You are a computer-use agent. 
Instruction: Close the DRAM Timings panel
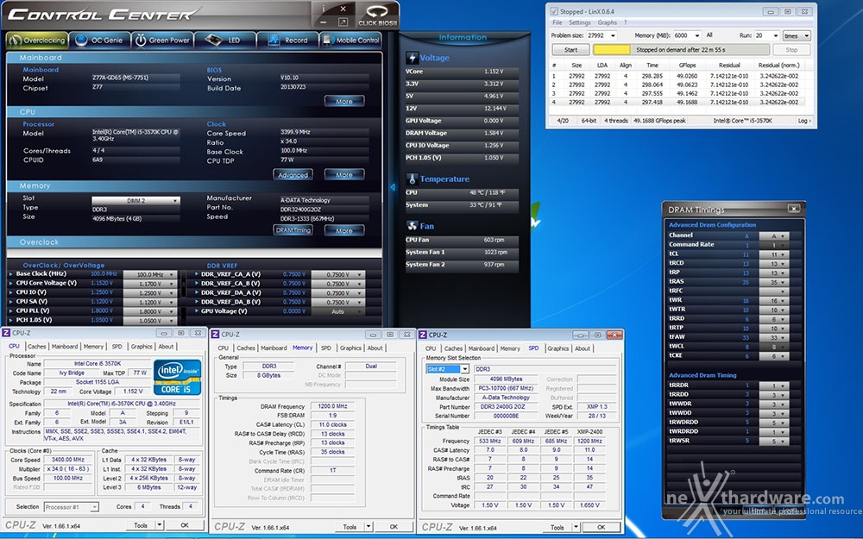pyautogui.click(x=794, y=209)
